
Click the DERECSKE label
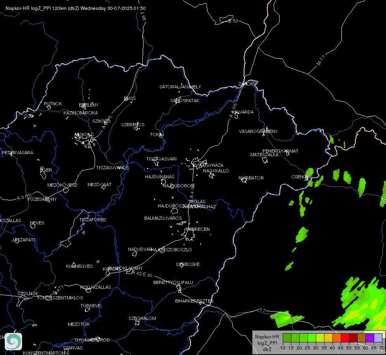188,264
